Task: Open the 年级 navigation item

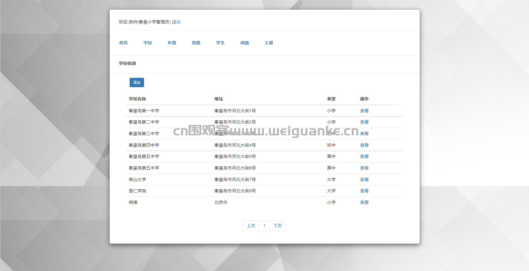Action: [172, 43]
